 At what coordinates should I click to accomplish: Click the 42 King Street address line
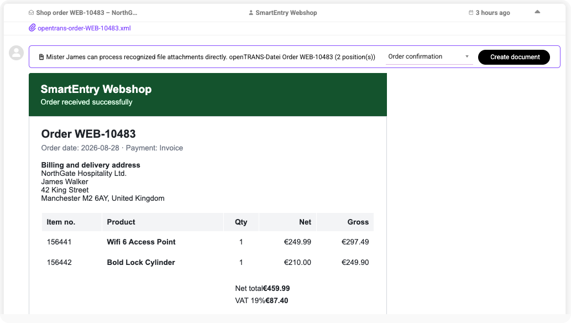65,190
